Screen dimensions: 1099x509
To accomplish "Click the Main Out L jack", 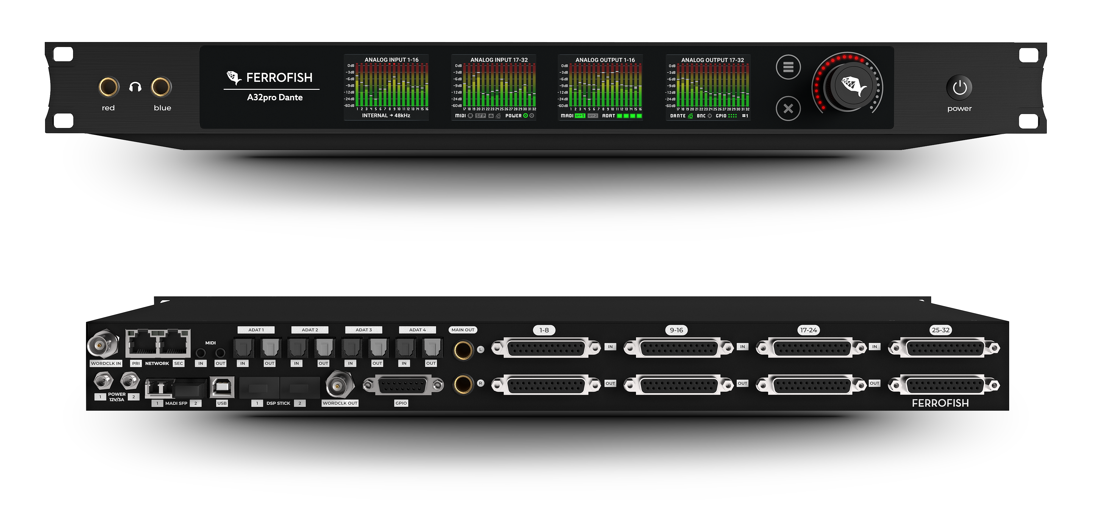I will (x=463, y=350).
